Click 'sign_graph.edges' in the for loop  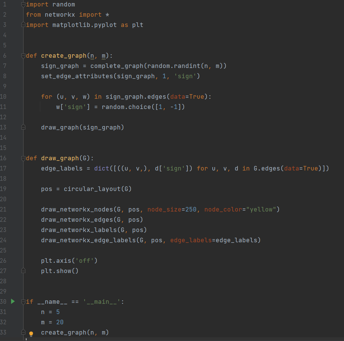click(136, 97)
